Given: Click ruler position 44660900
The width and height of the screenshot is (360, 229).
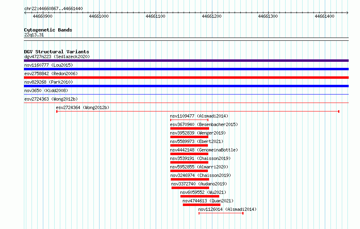Looking at the screenshot, I should 43,16.
